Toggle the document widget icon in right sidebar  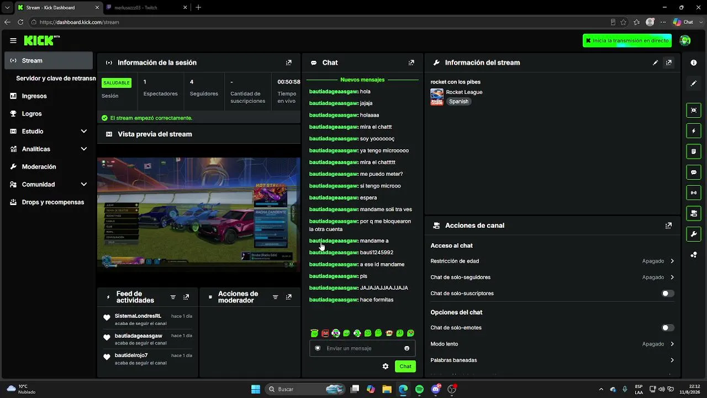[x=694, y=151]
